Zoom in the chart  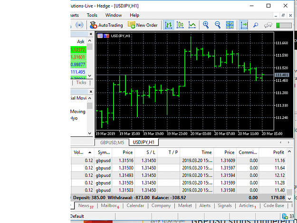206,25
